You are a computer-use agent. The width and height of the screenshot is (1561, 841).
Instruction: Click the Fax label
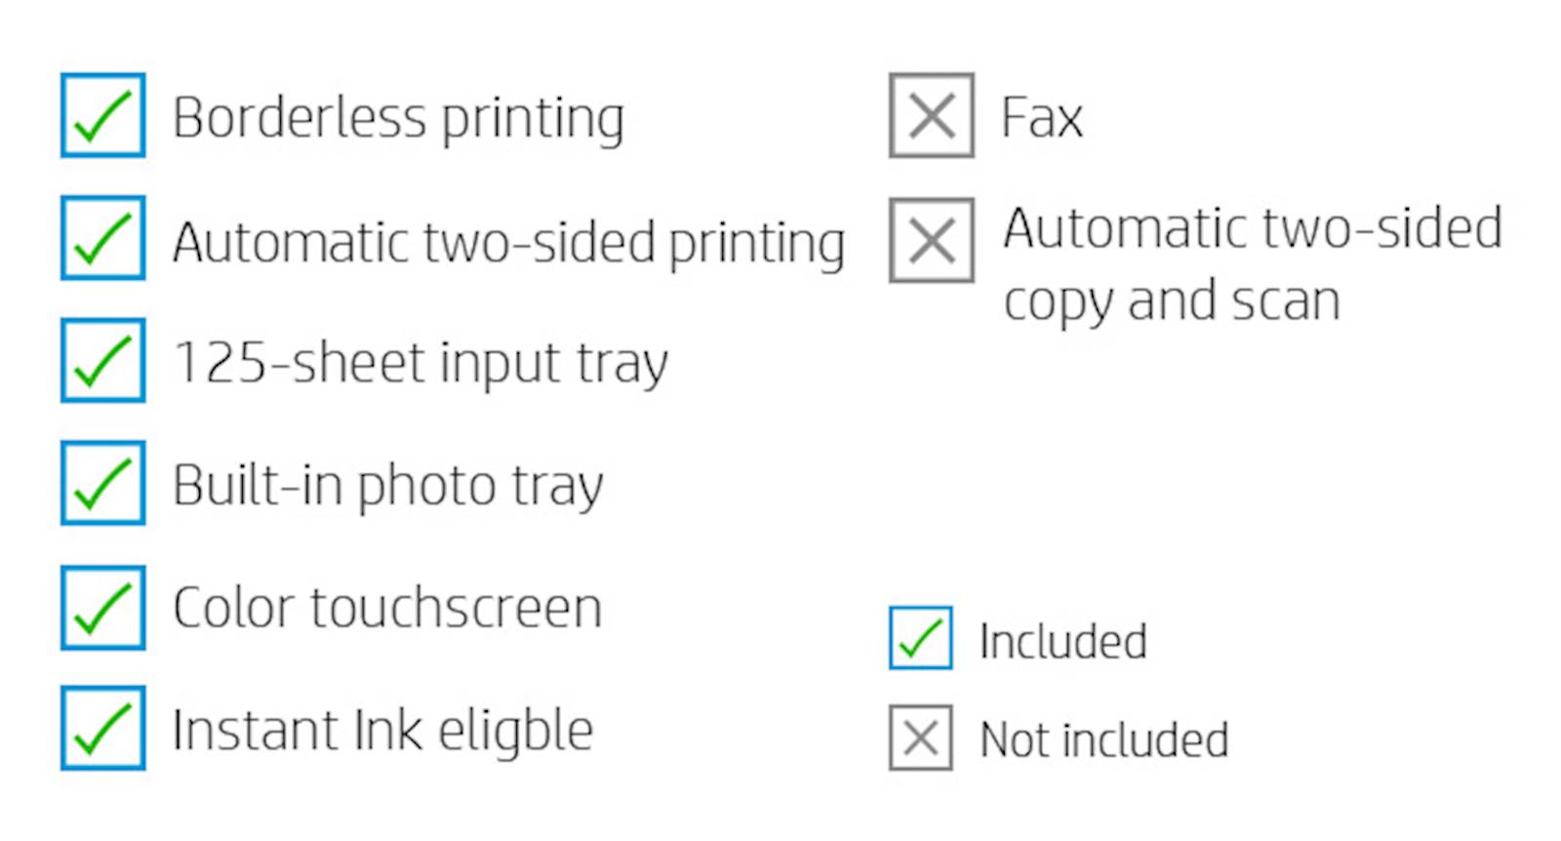1042,118
